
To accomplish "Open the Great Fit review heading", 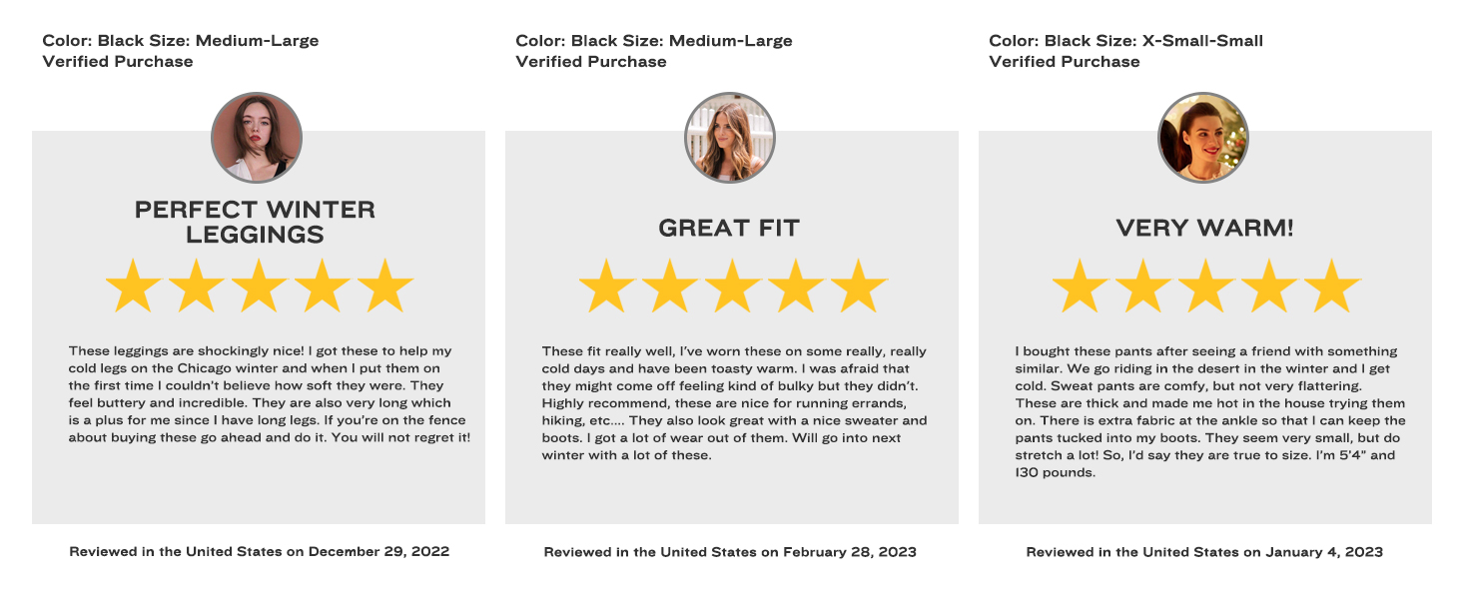I will tap(729, 229).
